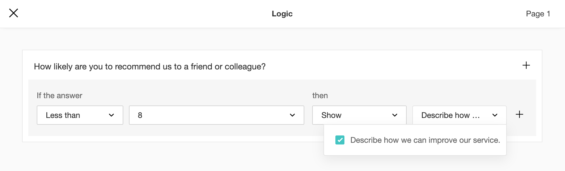565x171 pixels.
Task: Click empty space below the question card
Action: pyautogui.click(x=170, y=157)
